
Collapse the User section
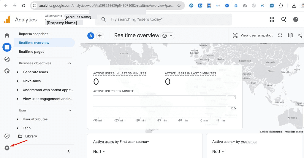[70, 110]
